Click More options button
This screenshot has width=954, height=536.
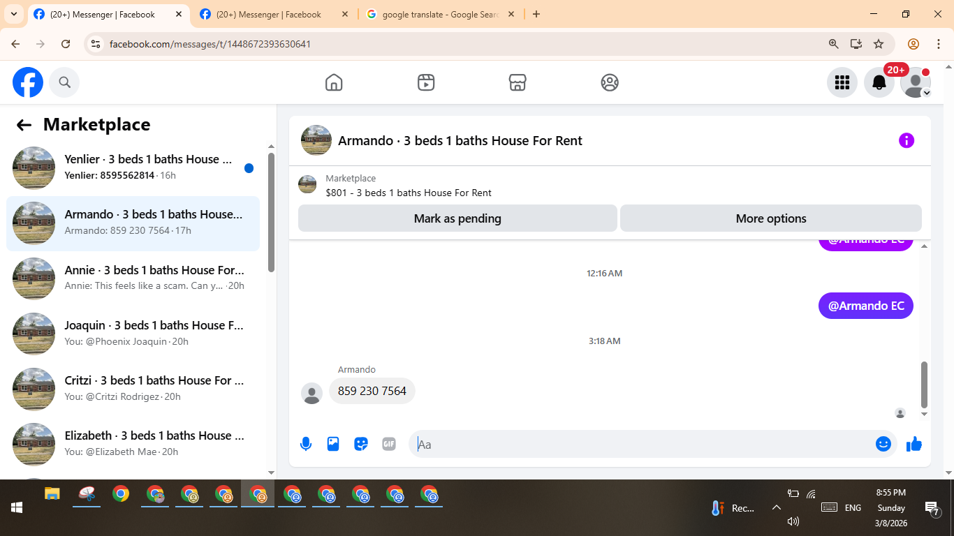pos(771,218)
